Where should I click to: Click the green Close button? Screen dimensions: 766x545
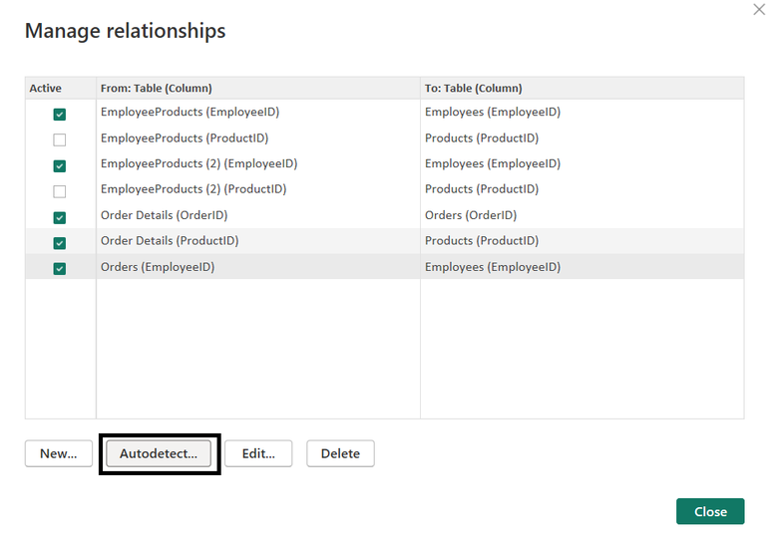tap(710, 511)
